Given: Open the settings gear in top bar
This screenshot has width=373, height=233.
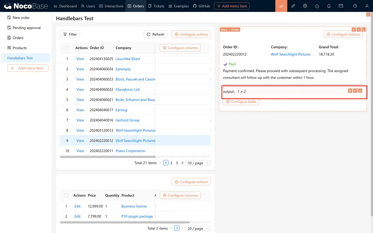Looking at the screenshot, I should 305,6.
